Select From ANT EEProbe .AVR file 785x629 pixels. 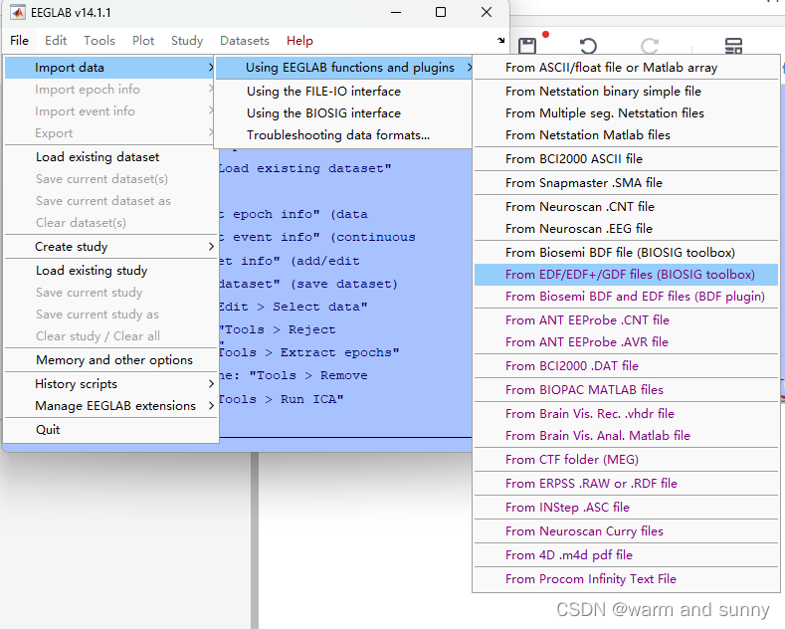pyautogui.click(x=626, y=342)
